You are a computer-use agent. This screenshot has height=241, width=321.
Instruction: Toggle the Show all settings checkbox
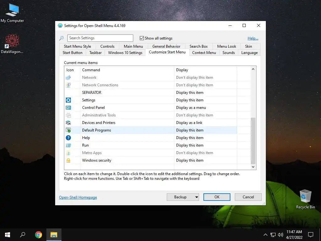point(142,38)
